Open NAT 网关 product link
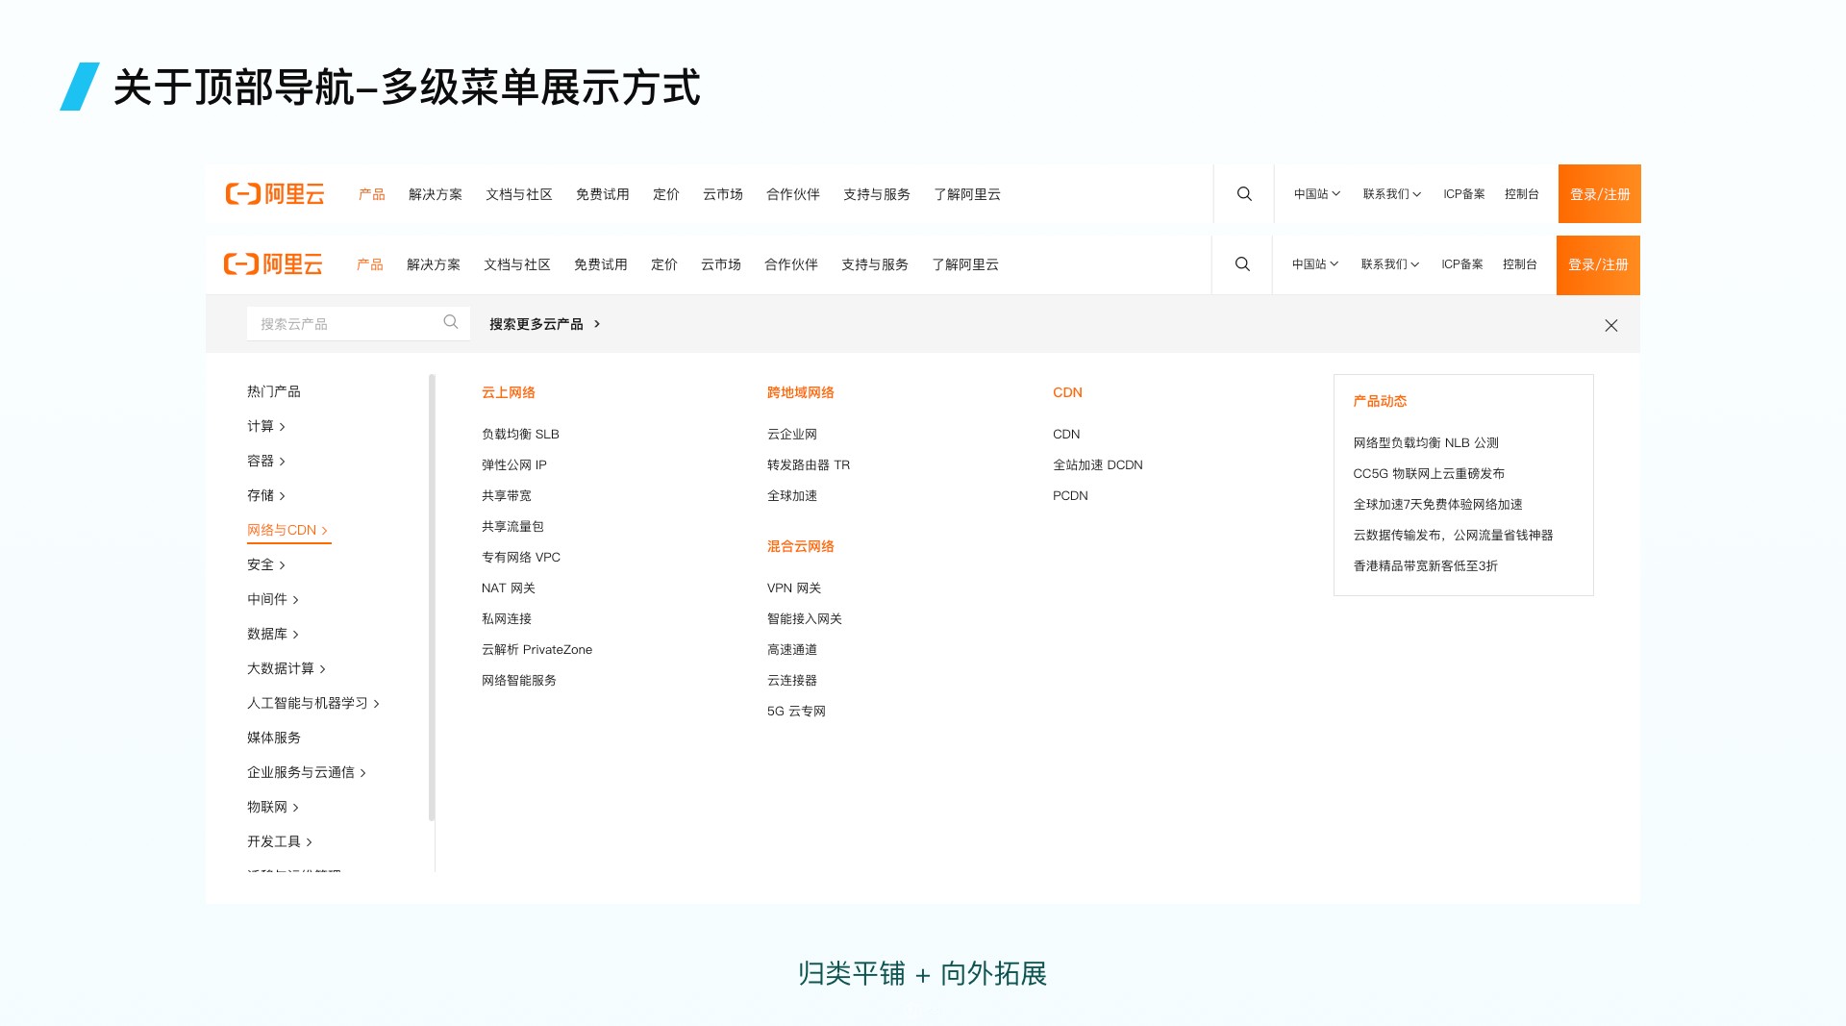Screen dimensions: 1846x1026 pyautogui.click(x=509, y=588)
